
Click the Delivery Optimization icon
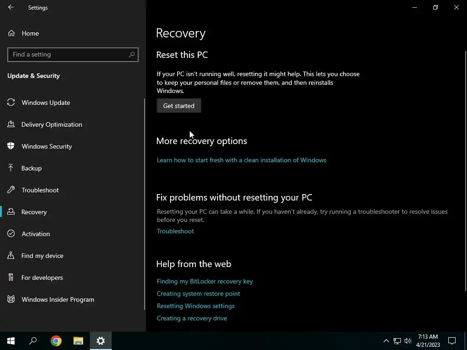click(x=11, y=124)
